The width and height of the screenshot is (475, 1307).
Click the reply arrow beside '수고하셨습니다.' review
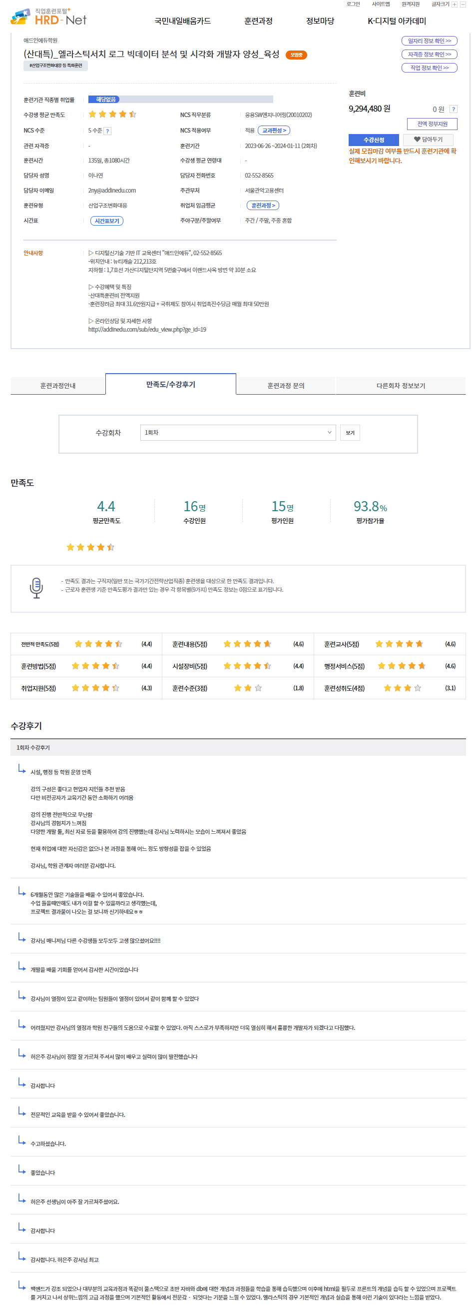(x=22, y=1140)
